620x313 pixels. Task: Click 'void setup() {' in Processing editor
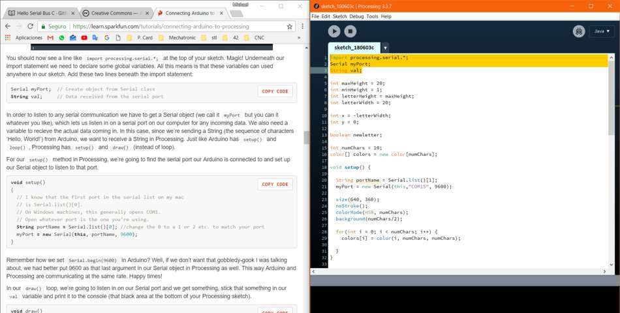click(350, 167)
